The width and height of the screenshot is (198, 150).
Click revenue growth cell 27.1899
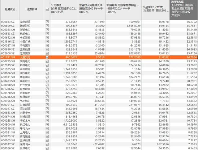(x=99, y=22)
